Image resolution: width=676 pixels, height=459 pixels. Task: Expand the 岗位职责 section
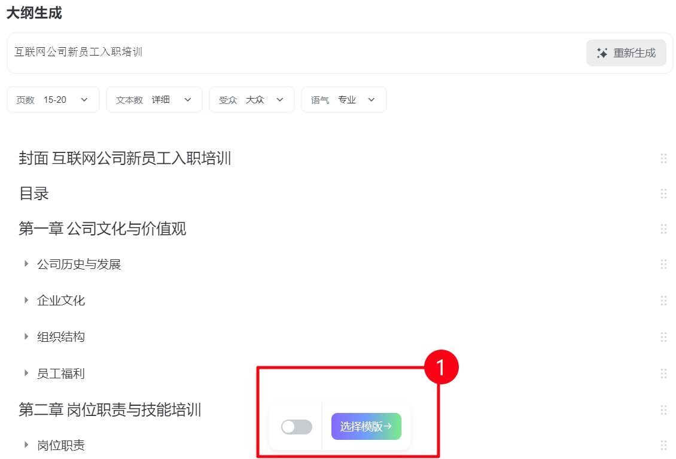(26, 445)
